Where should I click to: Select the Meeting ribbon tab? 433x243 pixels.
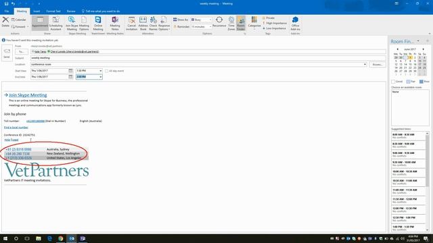22,11
